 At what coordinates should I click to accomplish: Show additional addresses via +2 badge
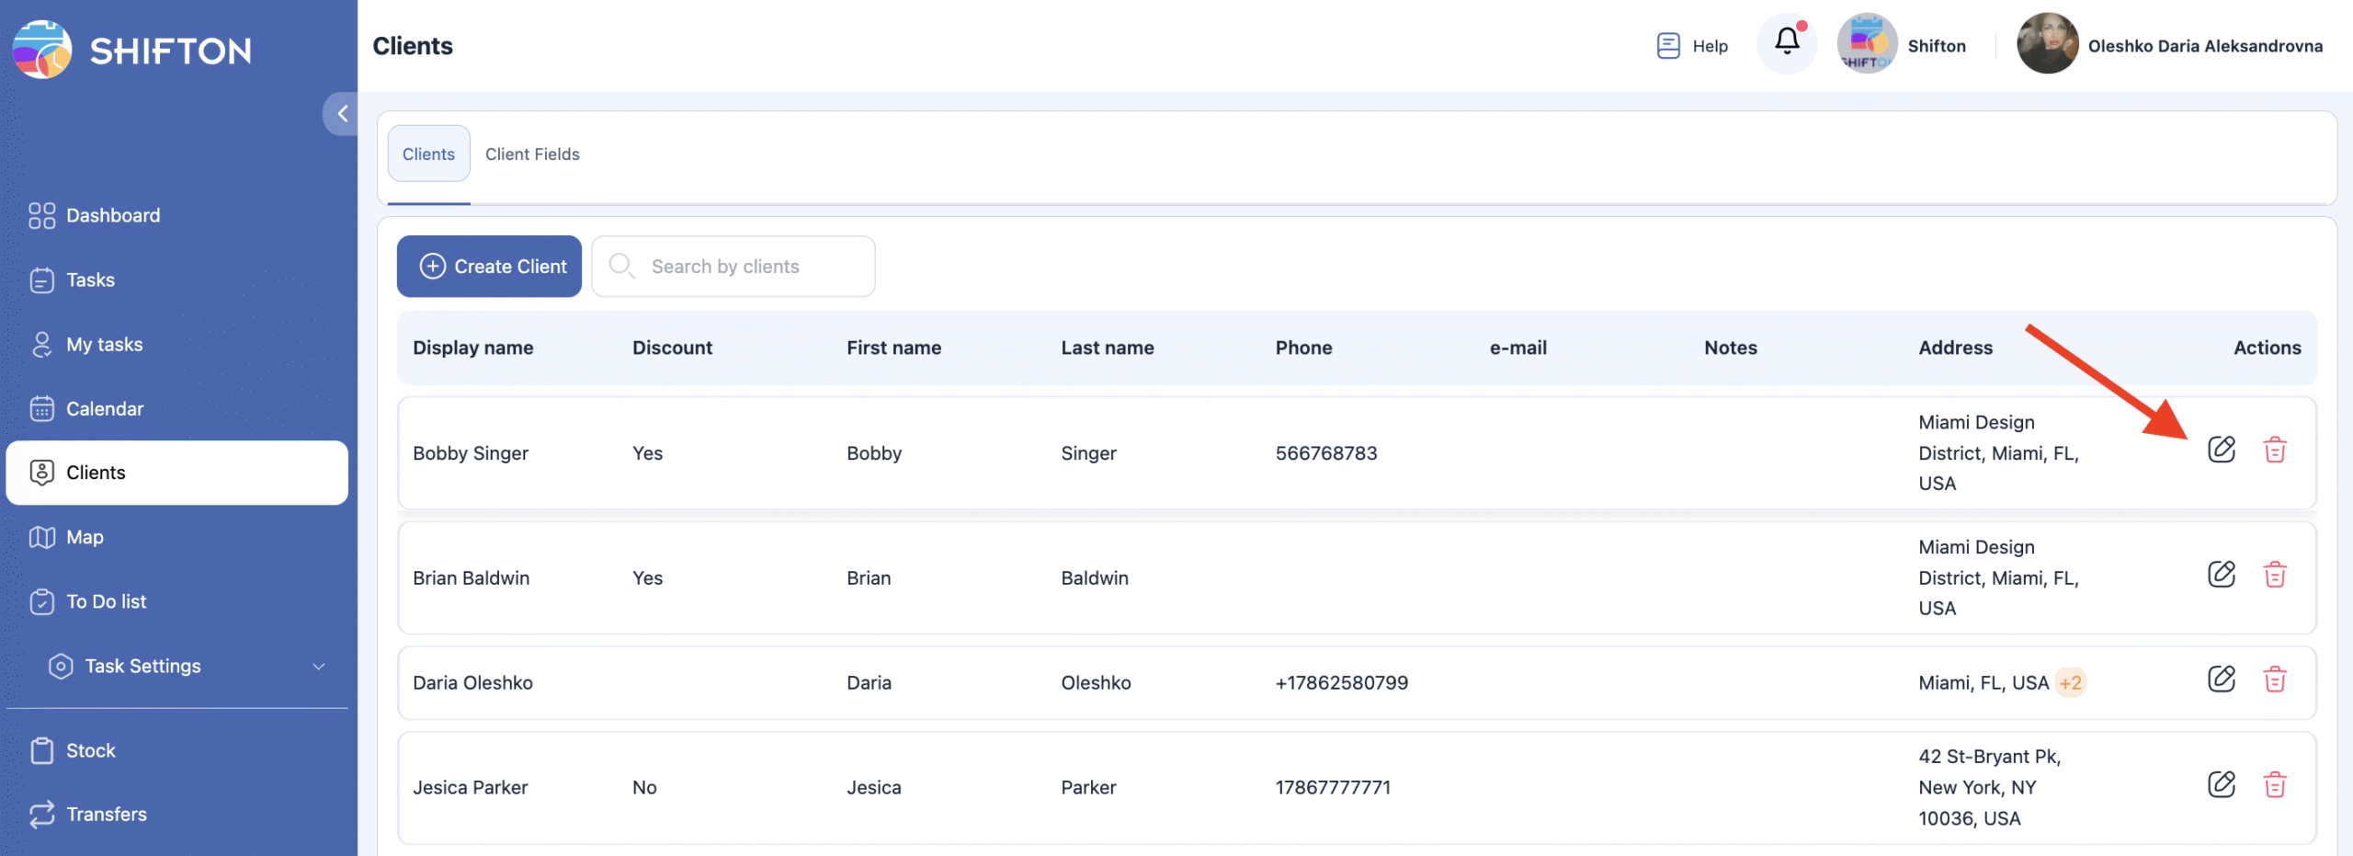tap(2070, 682)
